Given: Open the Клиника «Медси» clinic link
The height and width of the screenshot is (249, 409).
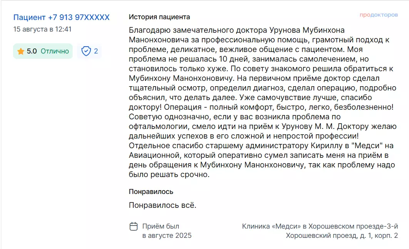Looking at the screenshot, I should [320, 226].
